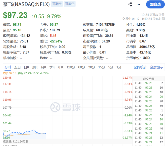Open the three-dot more options menu
166x146 pixels.
tap(138, 4)
